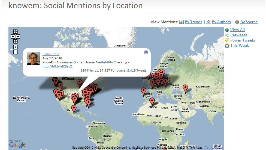This screenshot has width=266, height=150.
Task: Filter mentions by Retweets
Action: click(x=238, y=35)
